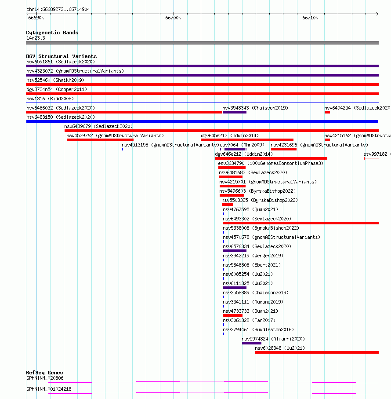The width and height of the screenshot is (391, 399).
Task: Select nsv4529762 gnomADStructuralVariants label
Action: [115, 135]
